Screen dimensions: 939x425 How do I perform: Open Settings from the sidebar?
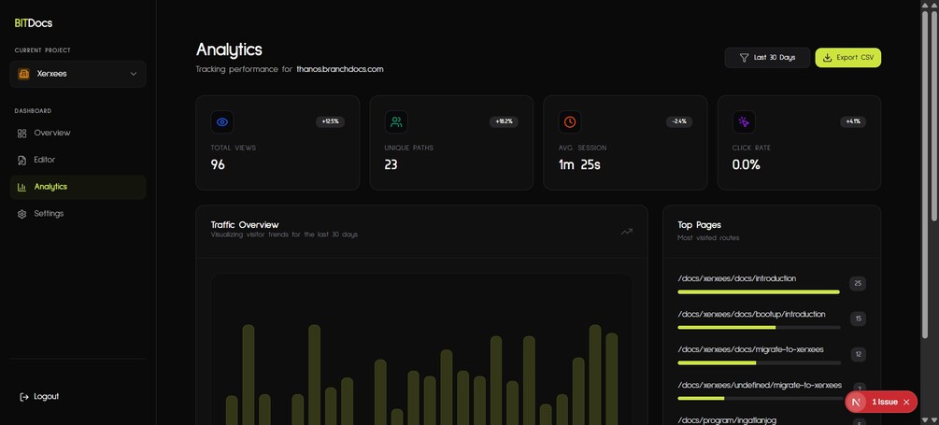point(78,214)
